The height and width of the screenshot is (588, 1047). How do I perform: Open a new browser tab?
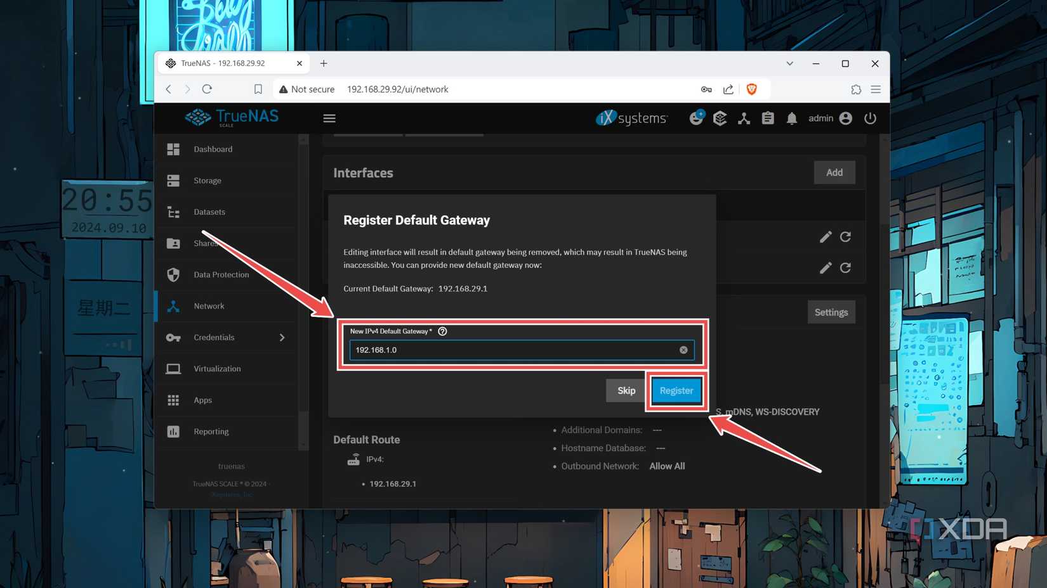click(x=324, y=63)
